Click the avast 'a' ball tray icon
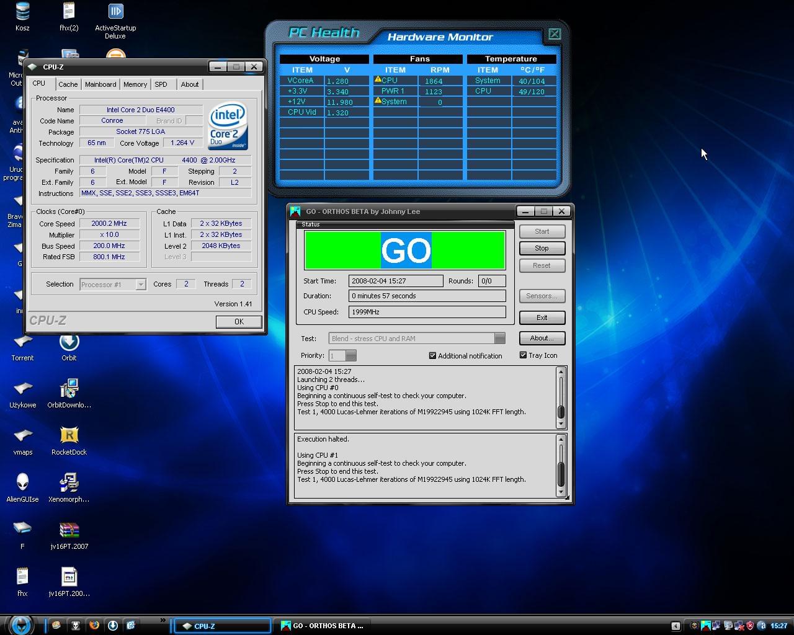This screenshot has height=635, width=794. 761,626
